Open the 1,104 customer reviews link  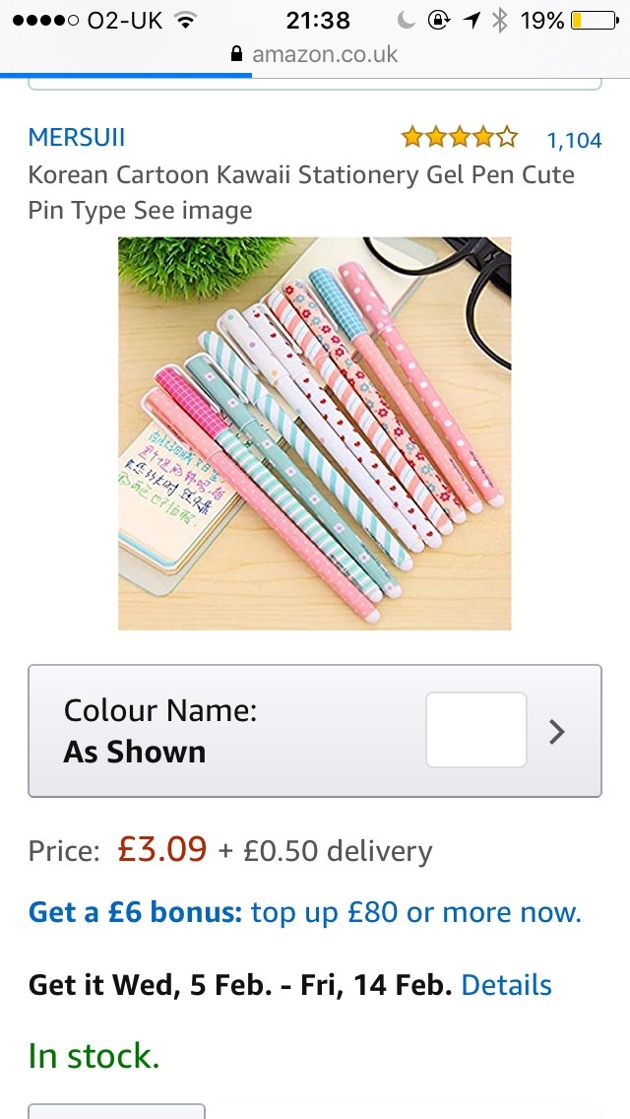coord(574,140)
